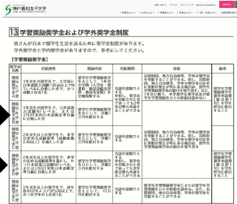Click scholarship B's requirement mentioning J.TEST

(49, 113)
